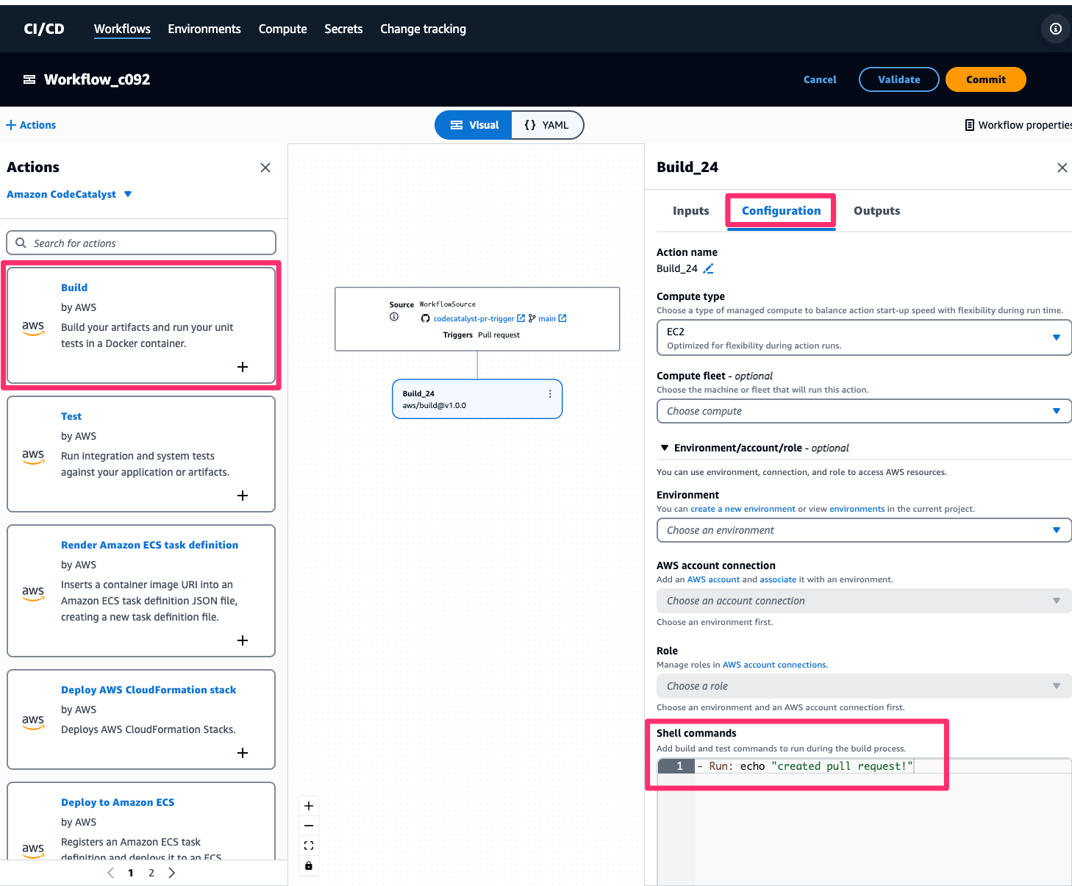
Task: Commit the workflow changes
Action: click(985, 79)
